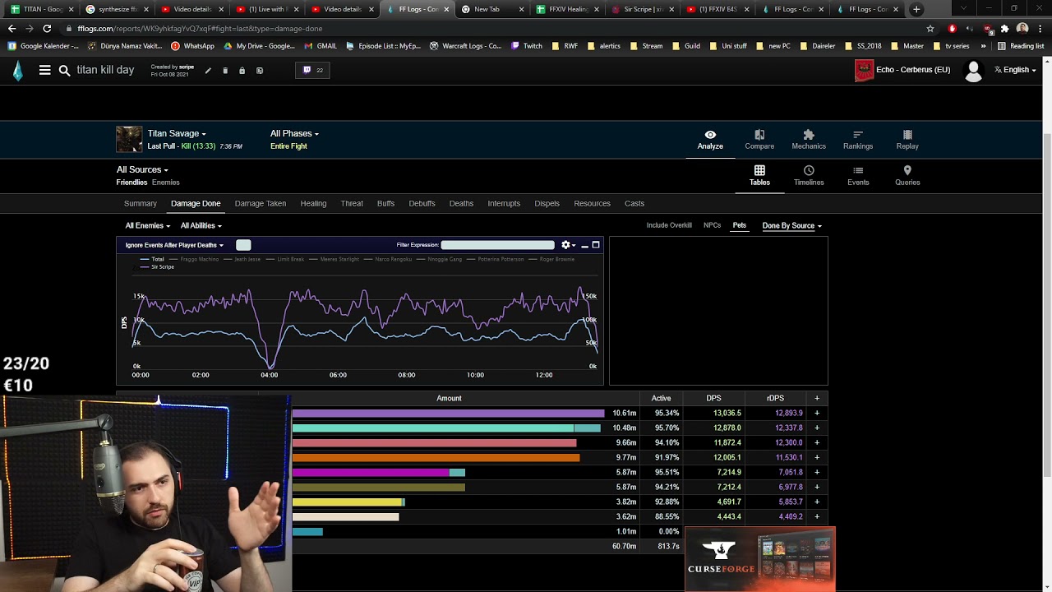
Task: Expand the All Enemies dropdown
Action: tap(148, 225)
